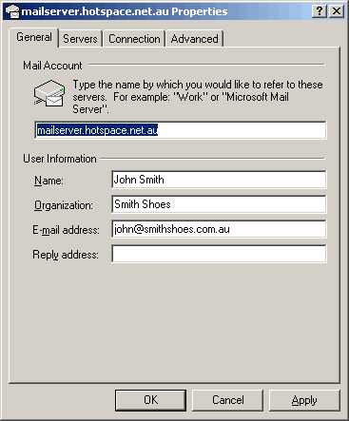Click the mail server icon in title bar
Image resolution: width=349 pixels, height=421 pixels.
pyautogui.click(x=12, y=11)
